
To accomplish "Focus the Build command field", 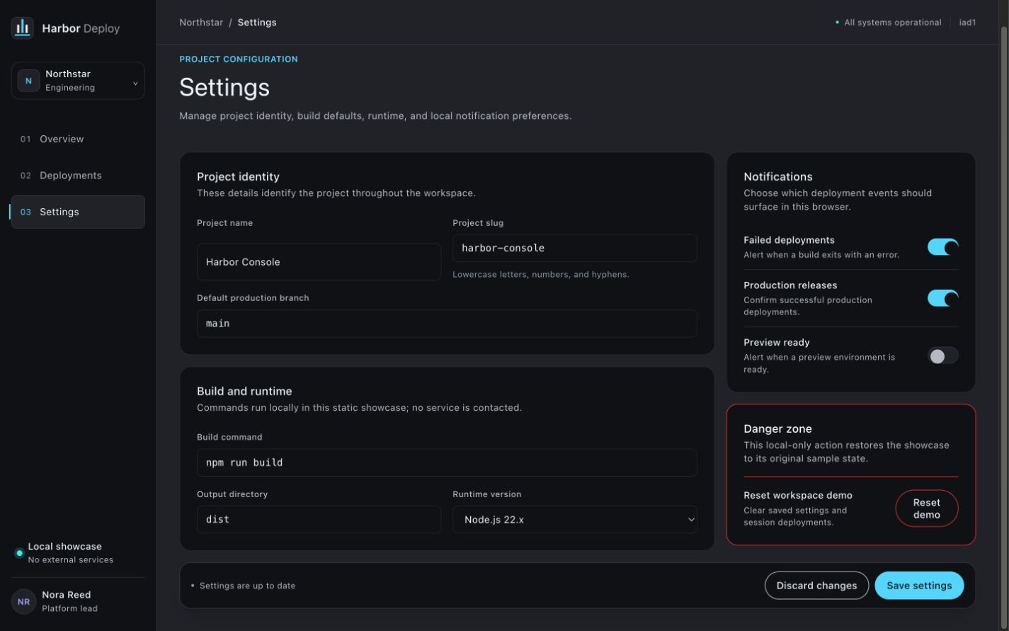I will (x=447, y=462).
